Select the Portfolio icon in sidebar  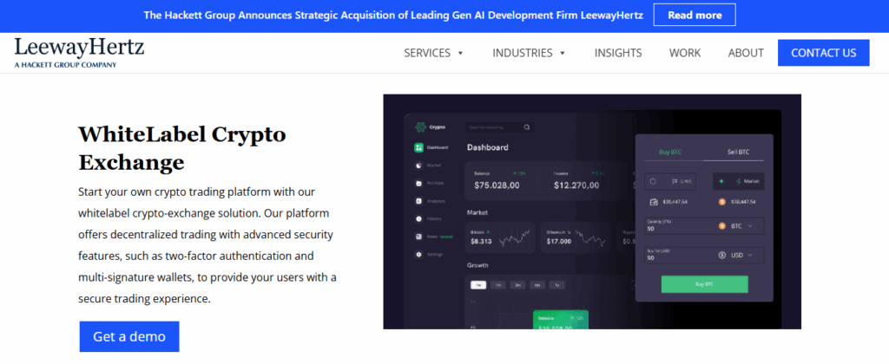coord(418,184)
